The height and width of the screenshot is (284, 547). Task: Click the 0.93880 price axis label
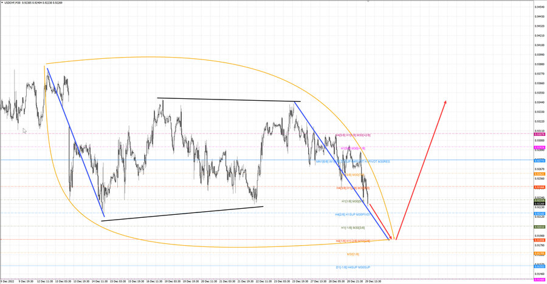click(540, 64)
